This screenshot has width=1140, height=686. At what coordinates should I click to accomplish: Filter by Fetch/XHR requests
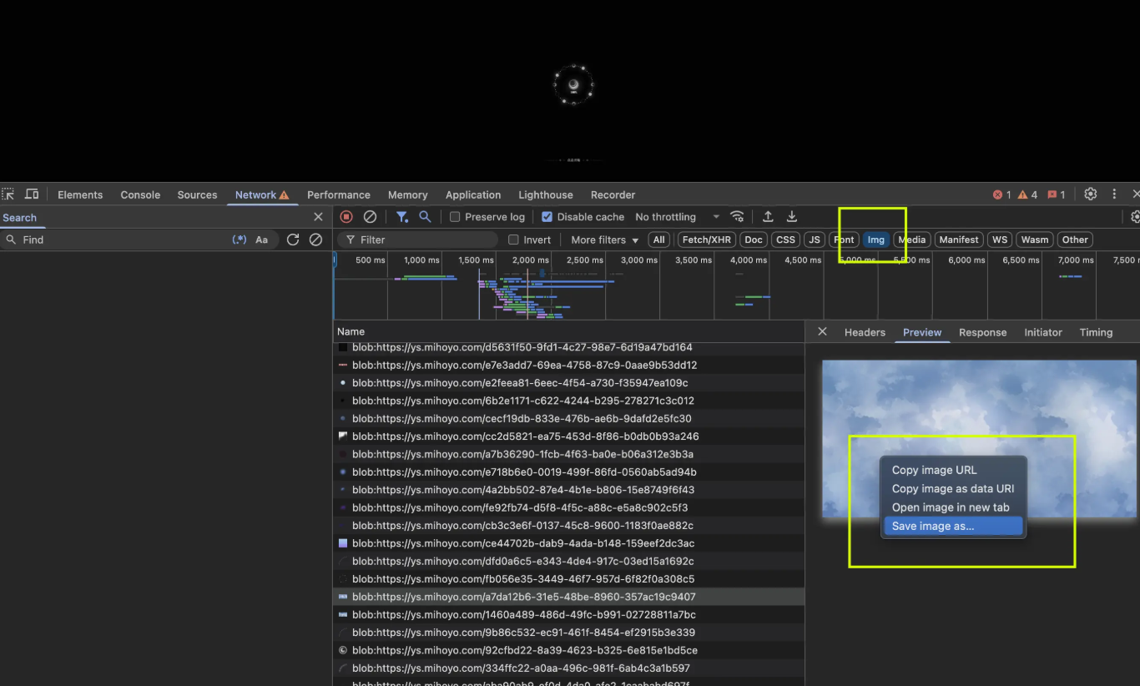tap(706, 240)
